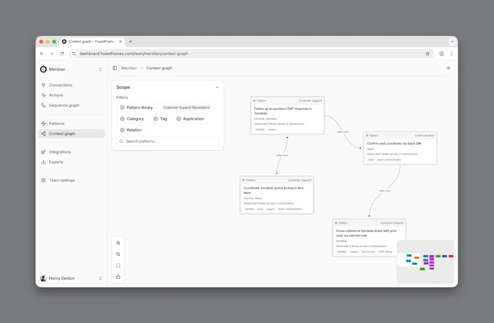Open the Connections sidebar item
Image resolution: width=494 pixels, height=323 pixels.
[71, 85]
